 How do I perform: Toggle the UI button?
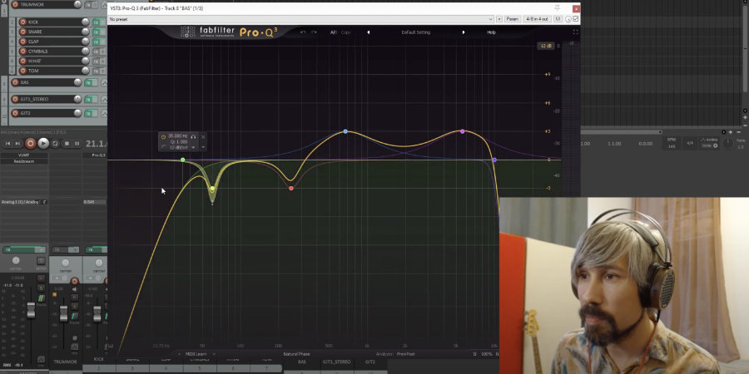(x=558, y=19)
